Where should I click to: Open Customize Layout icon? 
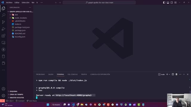pyautogui.click(x=175, y=3)
